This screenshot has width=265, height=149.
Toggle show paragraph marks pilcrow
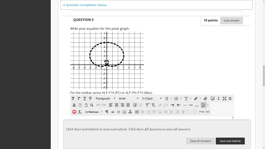click(x=107, y=112)
